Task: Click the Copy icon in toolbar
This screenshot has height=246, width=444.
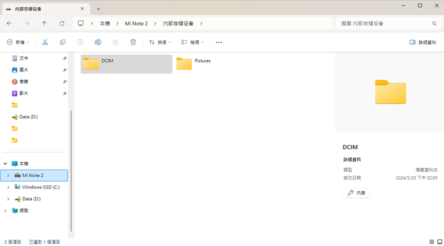Action: 63,42
